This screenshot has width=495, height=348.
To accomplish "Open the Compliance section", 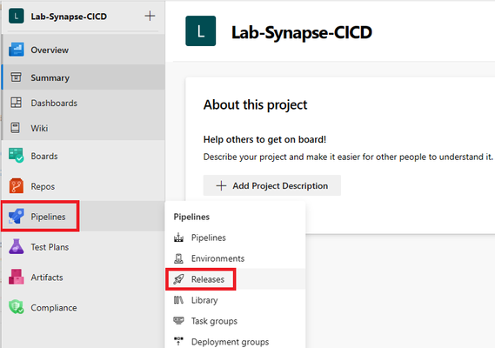I will coord(54,308).
